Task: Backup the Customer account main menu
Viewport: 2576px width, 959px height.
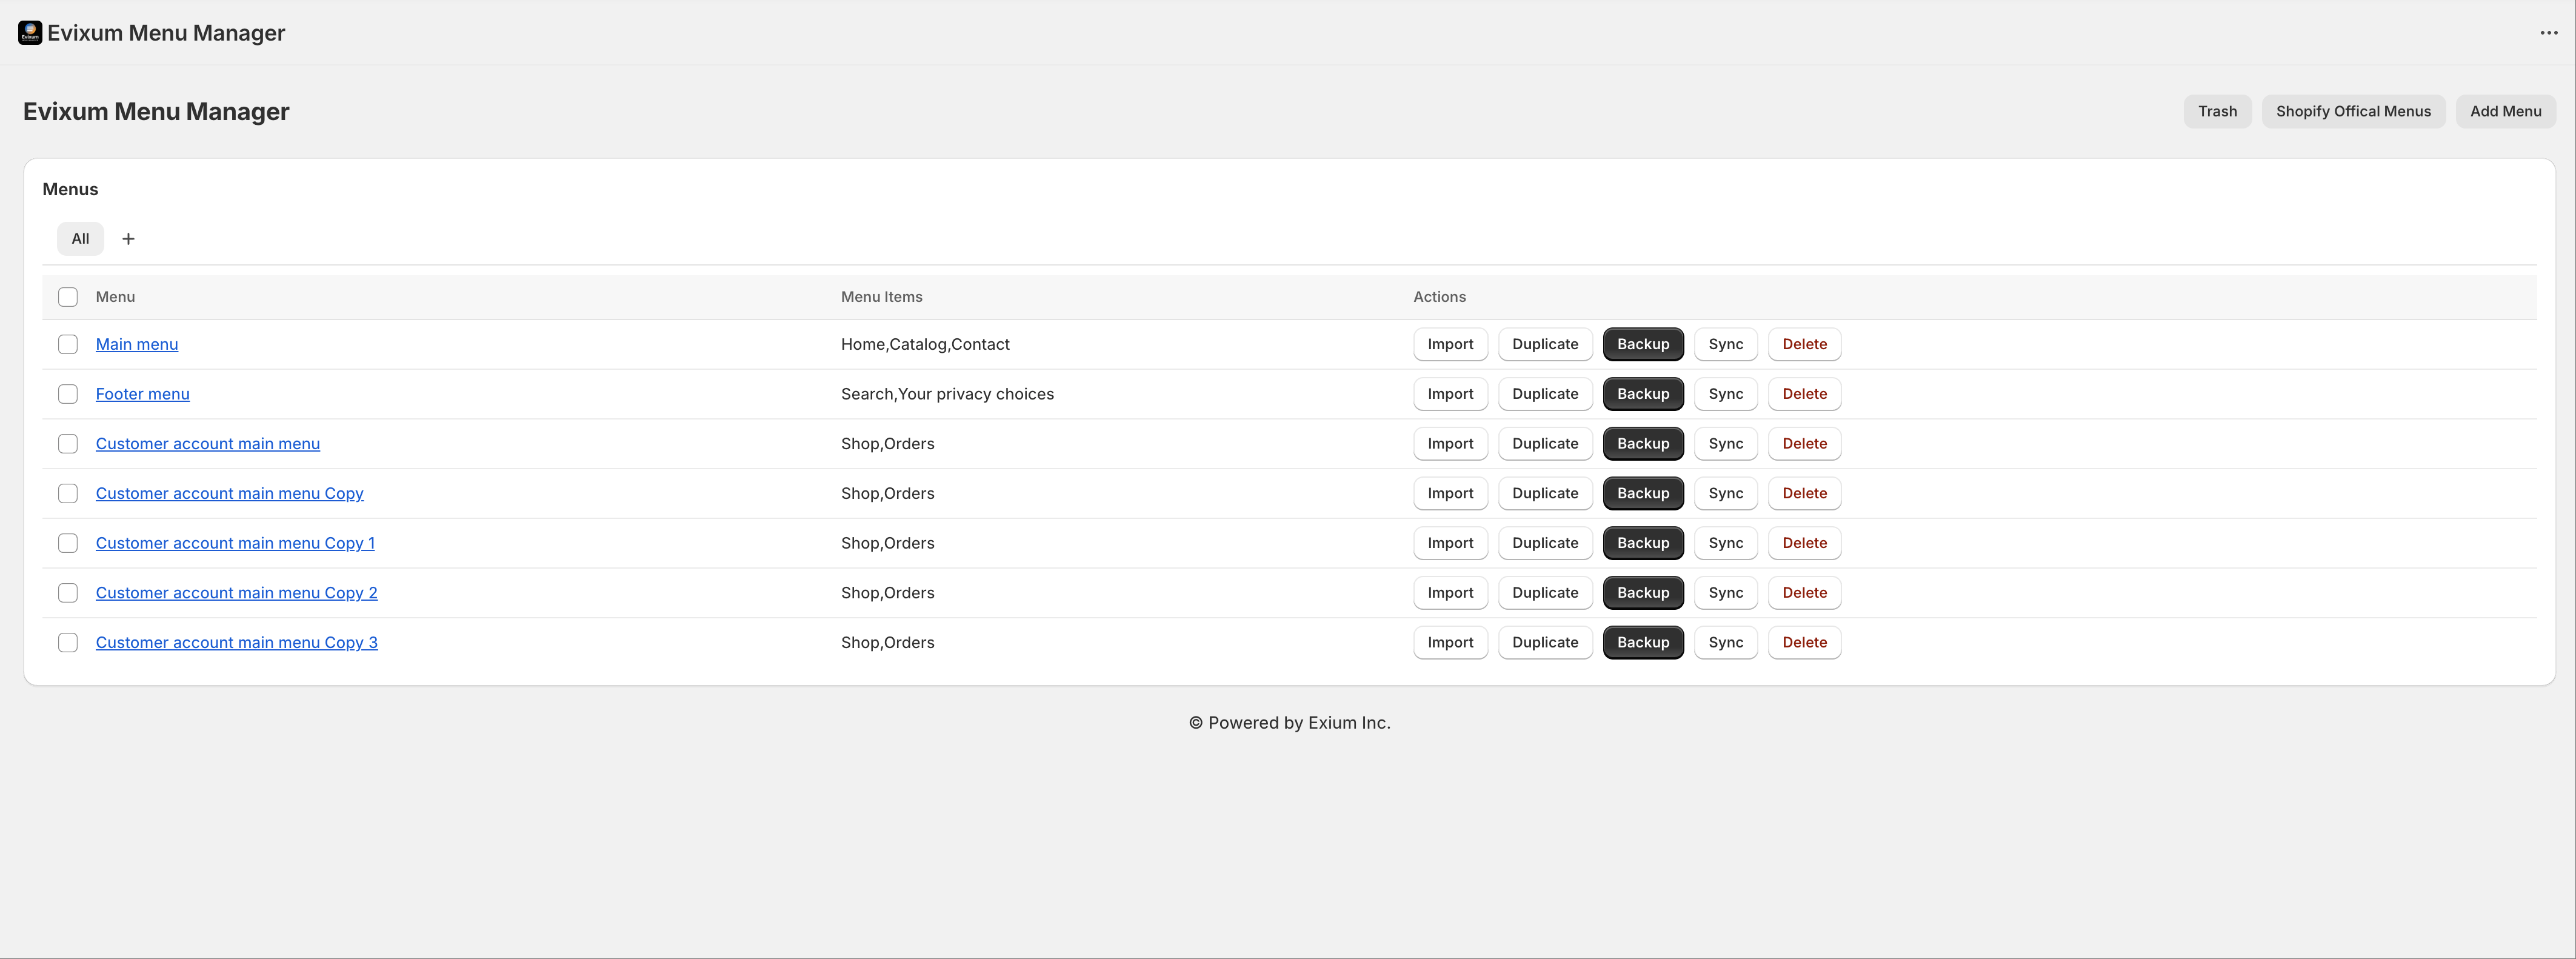Action: 1642,444
